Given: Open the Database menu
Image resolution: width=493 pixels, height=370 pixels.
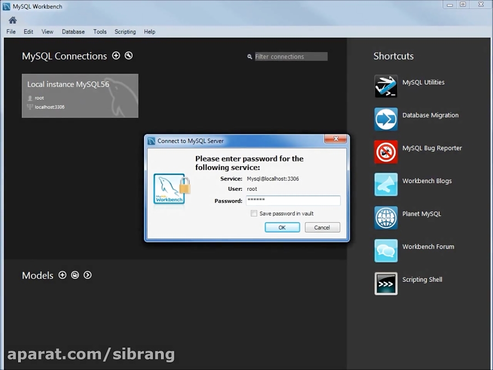Looking at the screenshot, I should pyautogui.click(x=73, y=31).
